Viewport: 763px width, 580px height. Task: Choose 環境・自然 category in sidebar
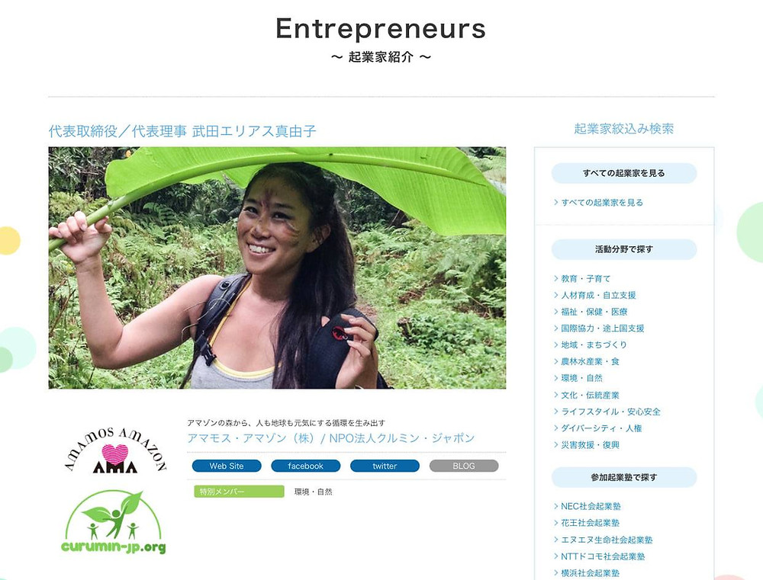click(x=578, y=378)
